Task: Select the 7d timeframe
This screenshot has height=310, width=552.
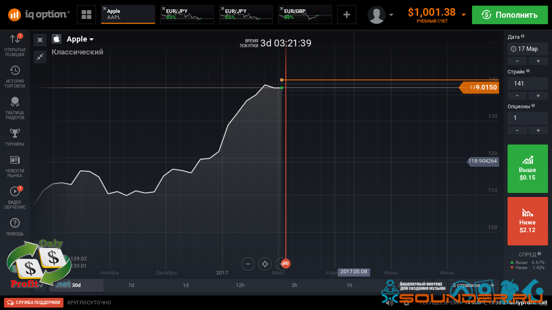Action: tap(131, 285)
